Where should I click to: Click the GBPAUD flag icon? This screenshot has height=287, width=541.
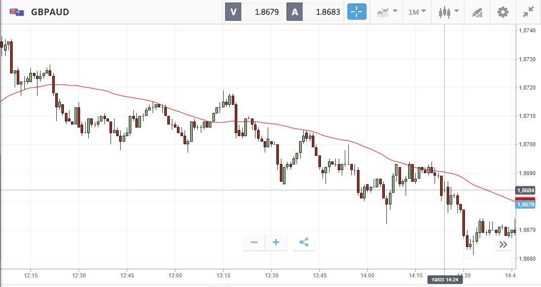[x=17, y=12]
